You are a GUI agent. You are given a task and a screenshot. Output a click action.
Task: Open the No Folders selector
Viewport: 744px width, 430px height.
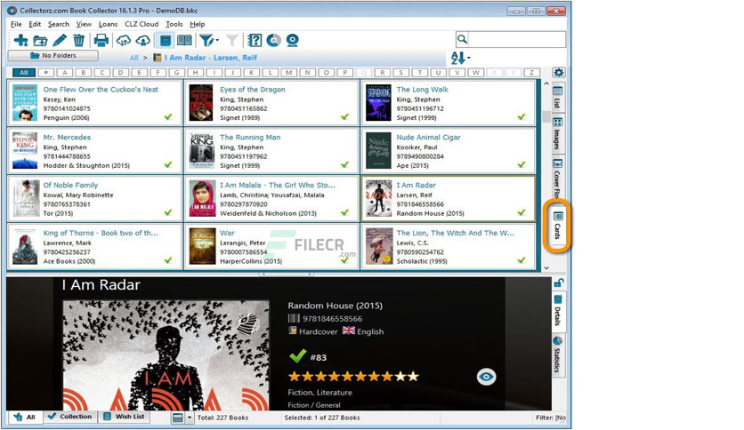pyautogui.click(x=53, y=55)
